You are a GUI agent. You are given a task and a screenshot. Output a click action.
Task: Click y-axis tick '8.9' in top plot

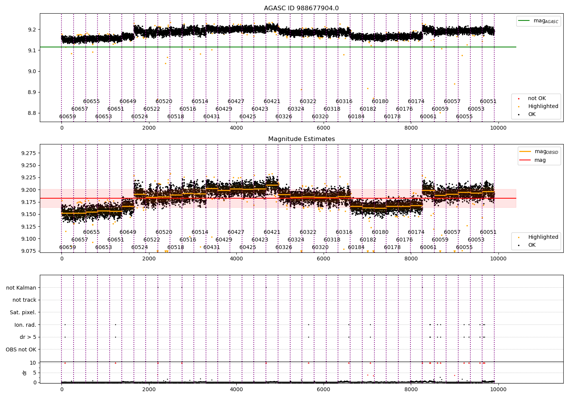coord(32,92)
